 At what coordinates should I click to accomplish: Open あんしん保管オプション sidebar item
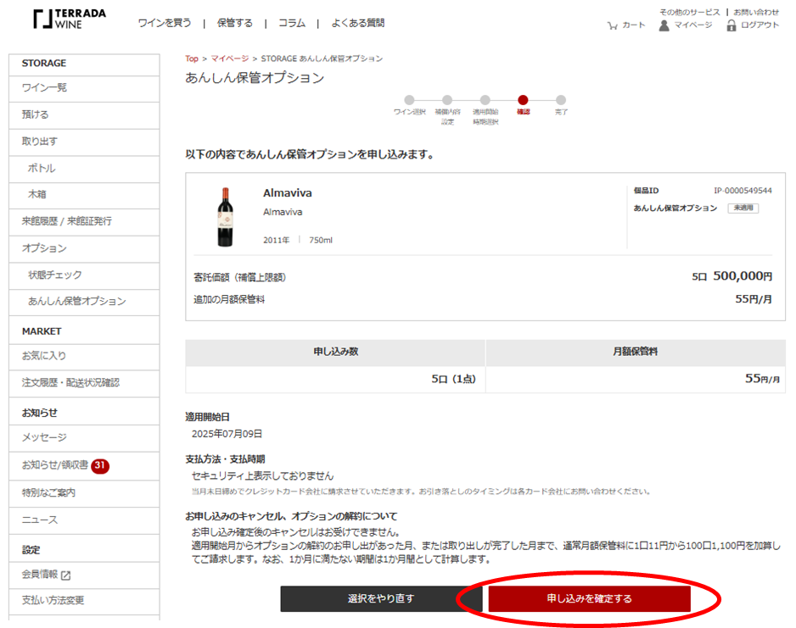(84, 302)
